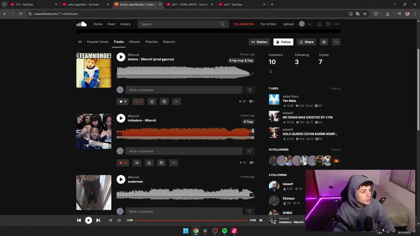
Task: Message artist via envelope button
Action: (324, 42)
